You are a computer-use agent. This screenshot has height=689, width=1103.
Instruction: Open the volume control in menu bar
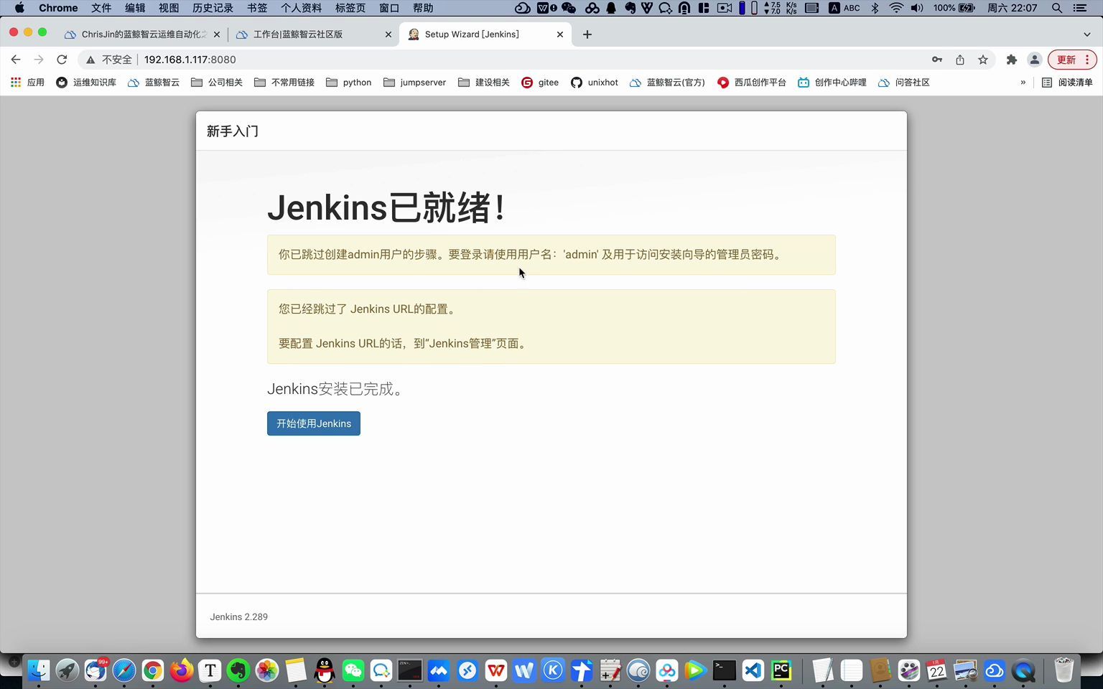coord(917,8)
